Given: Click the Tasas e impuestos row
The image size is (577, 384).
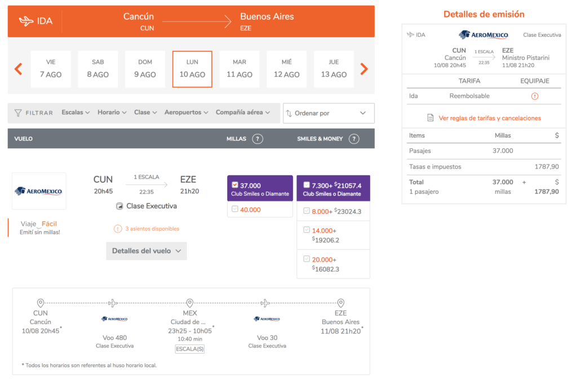Looking at the screenshot, I should pos(484,167).
